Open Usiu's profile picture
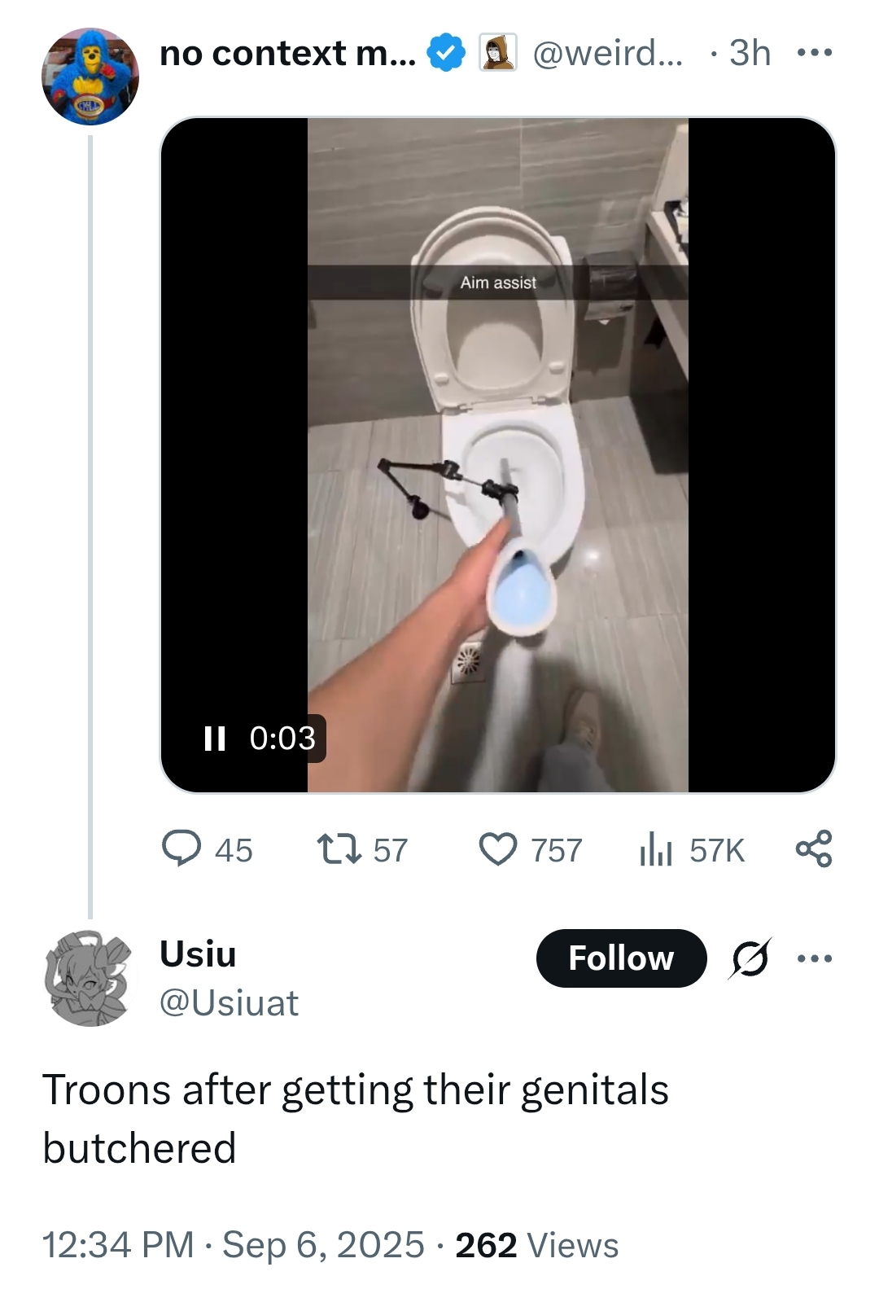 point(89,978)
